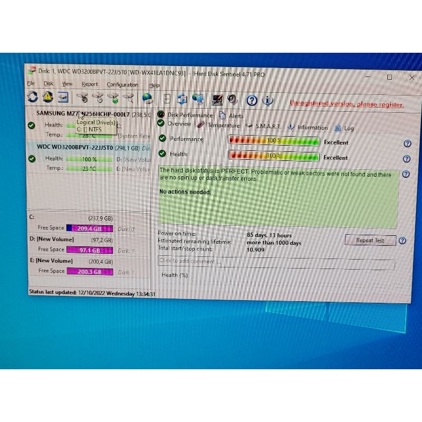Click the globe with disk icon
Viewport: 422px width, 422px height.
pyautogui.click(x=148, y=99)
